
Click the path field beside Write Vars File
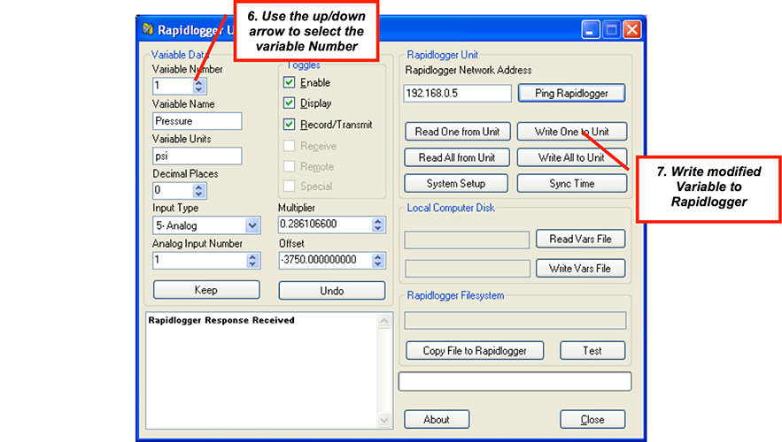[x=468, y=269]
